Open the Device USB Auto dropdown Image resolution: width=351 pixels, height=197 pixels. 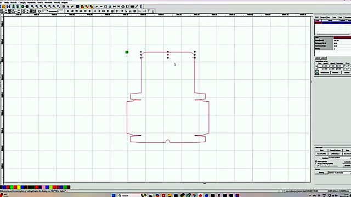click(x=340, y=173)
